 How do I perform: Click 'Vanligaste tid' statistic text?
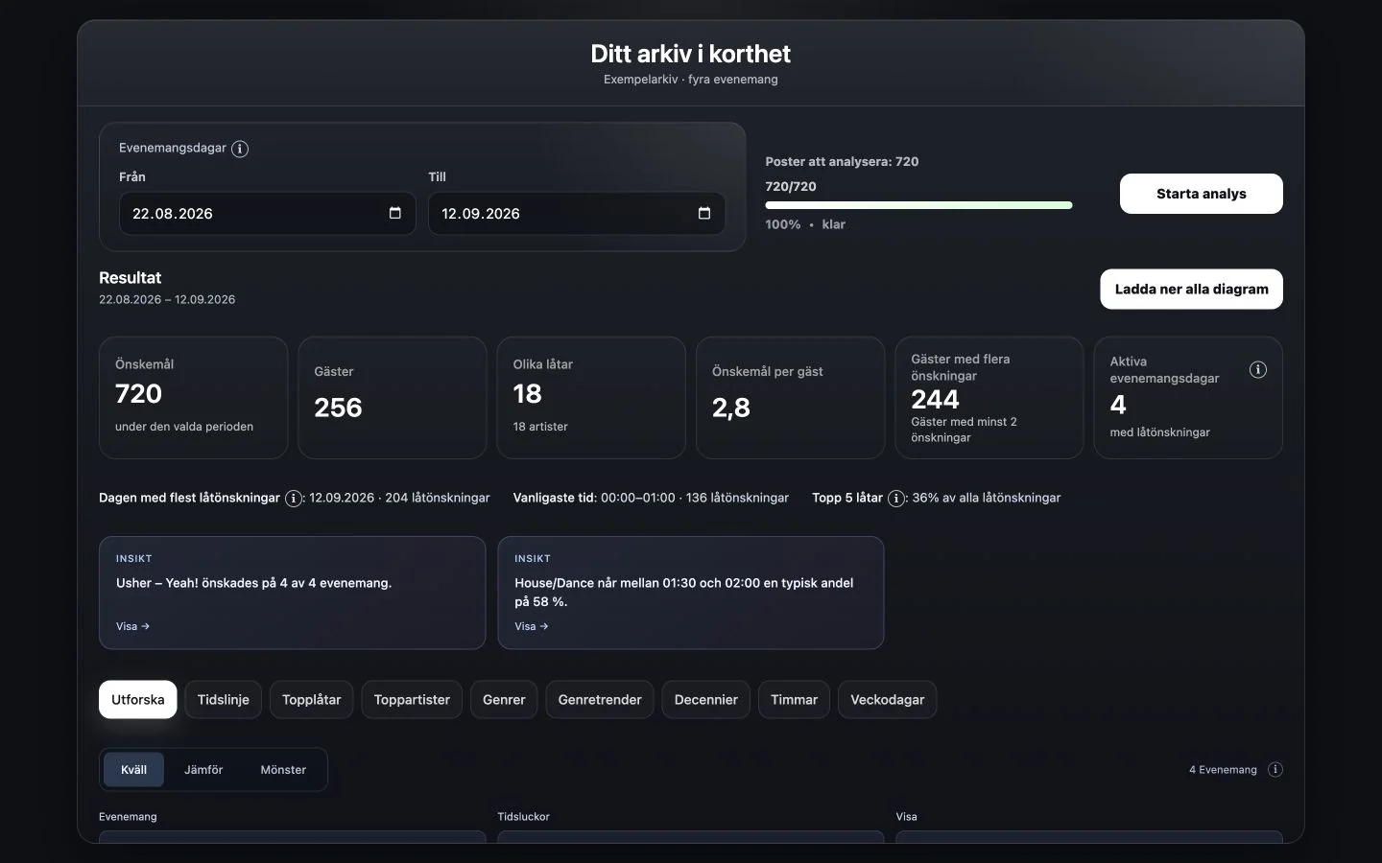click(651, 498)
